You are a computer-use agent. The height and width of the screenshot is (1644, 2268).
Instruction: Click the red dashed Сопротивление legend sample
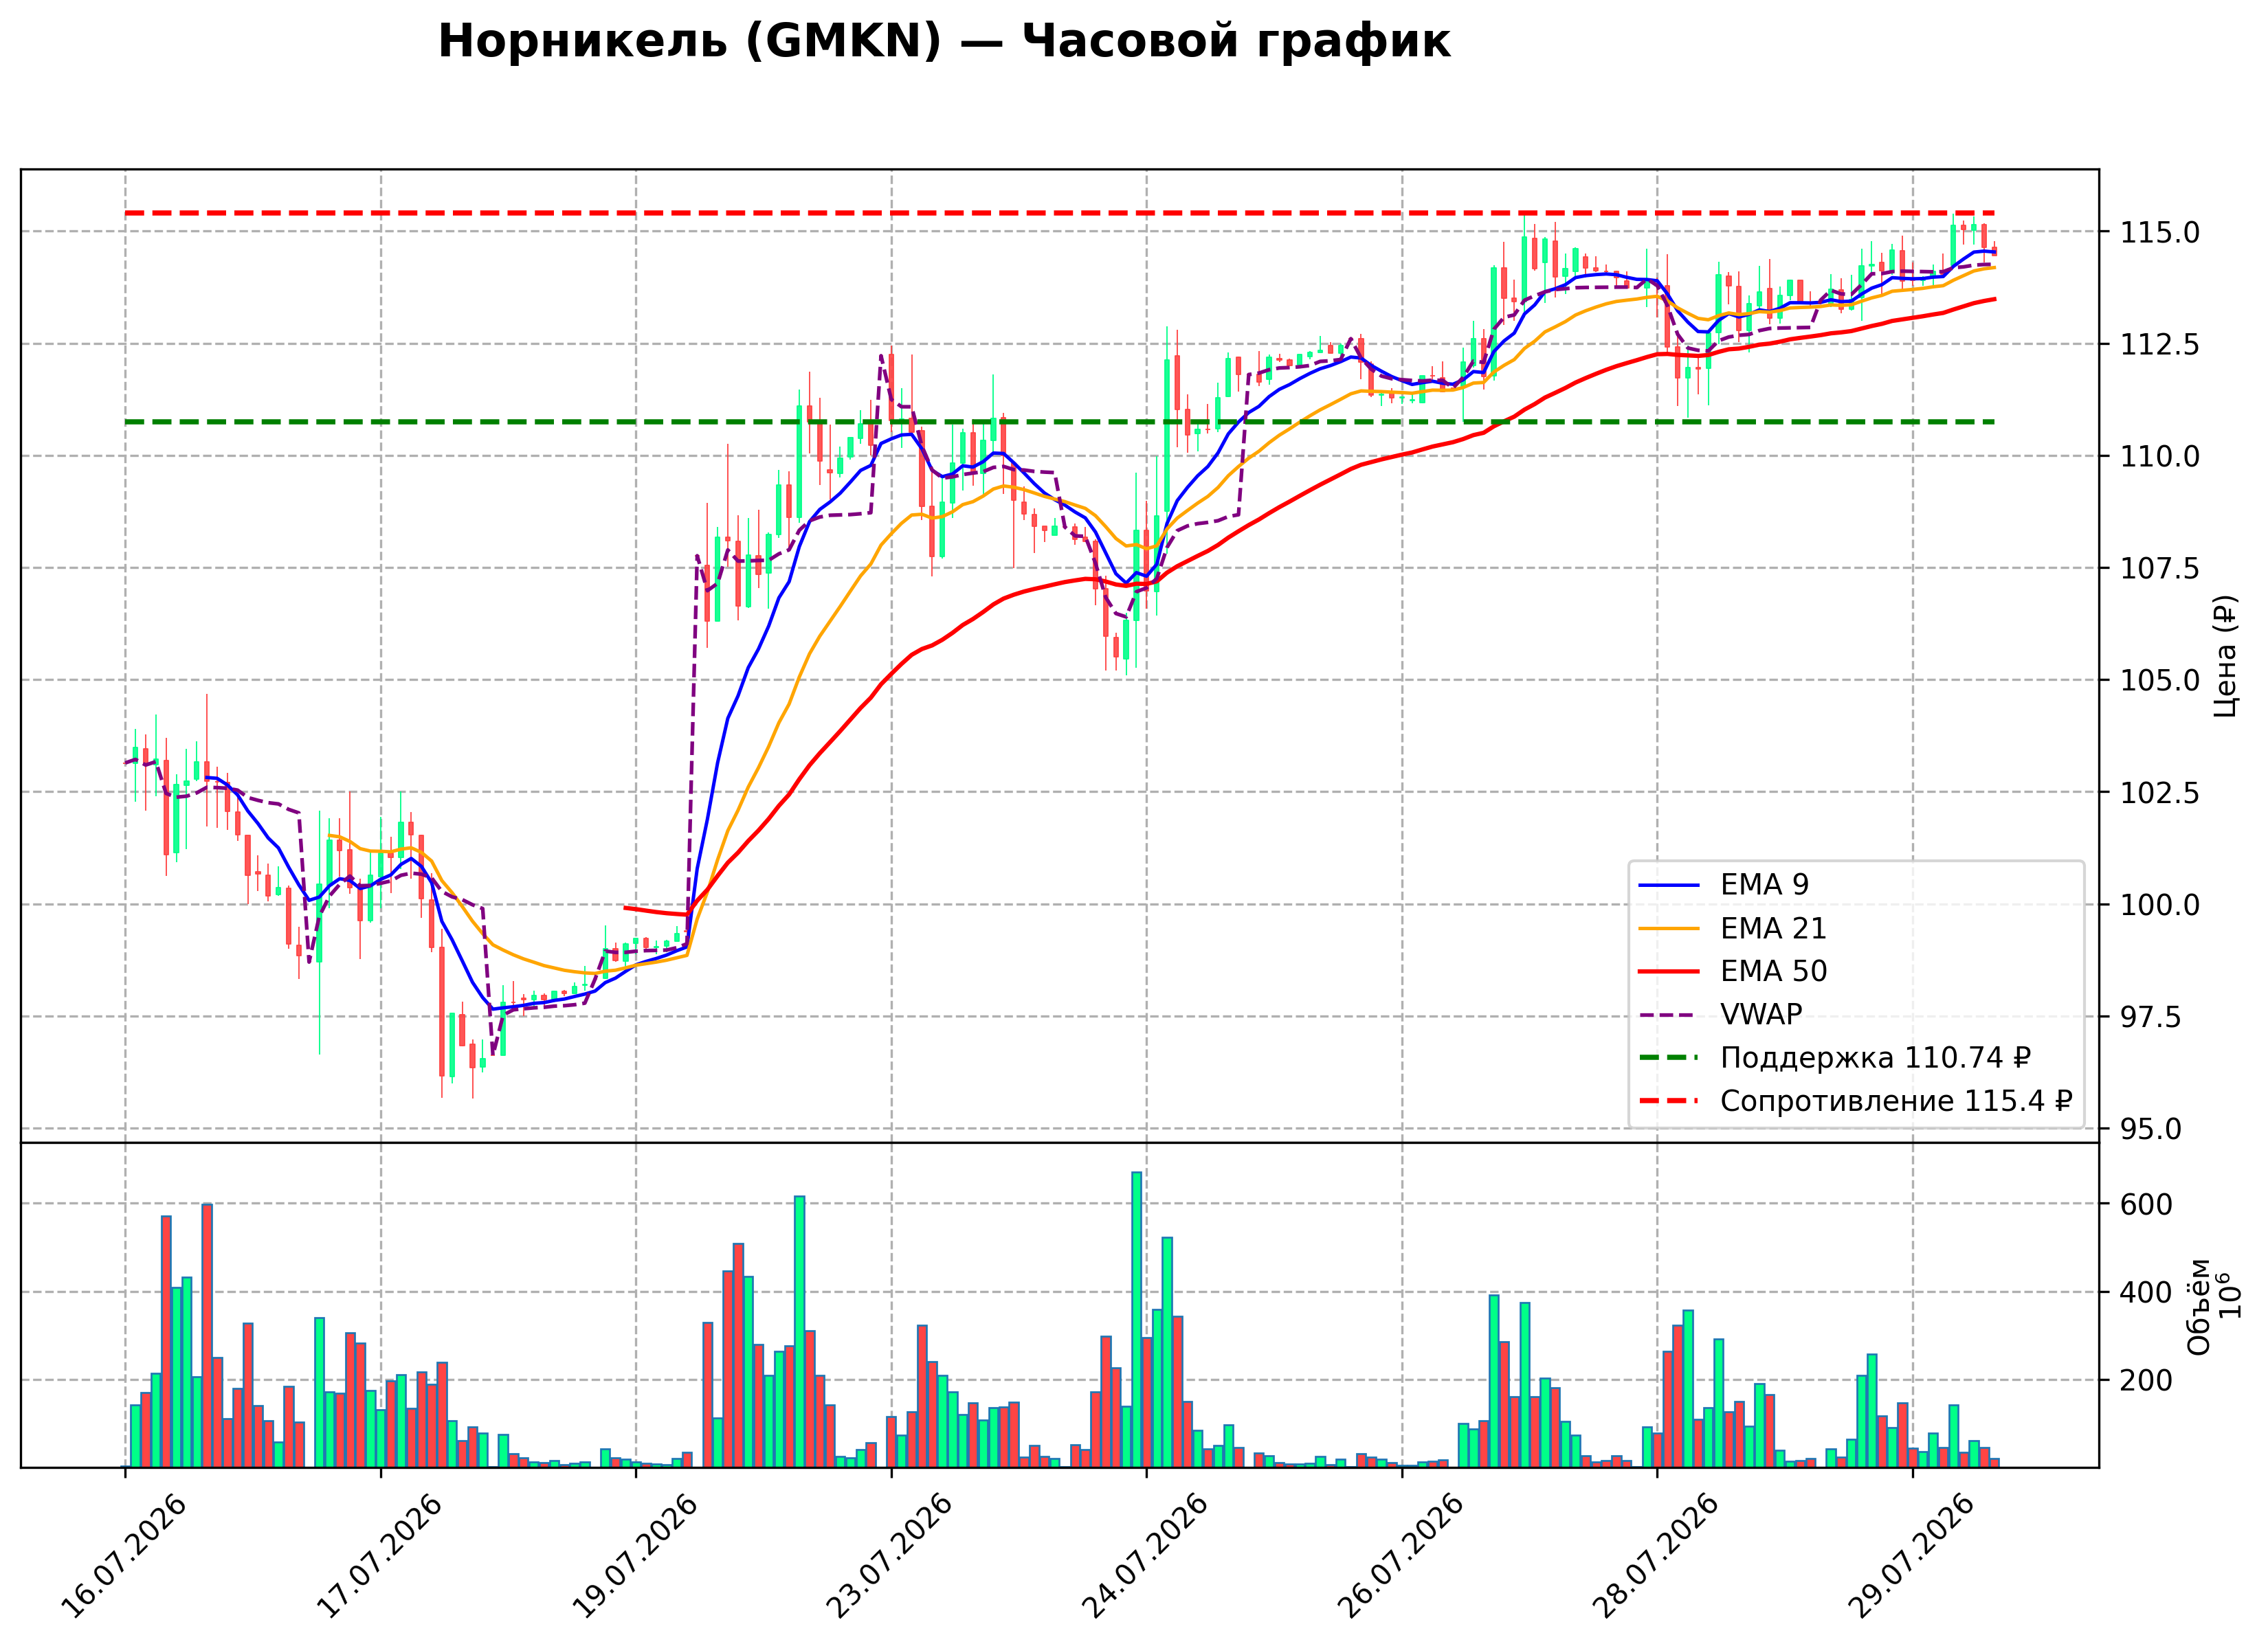(x=1669, y=1101)
